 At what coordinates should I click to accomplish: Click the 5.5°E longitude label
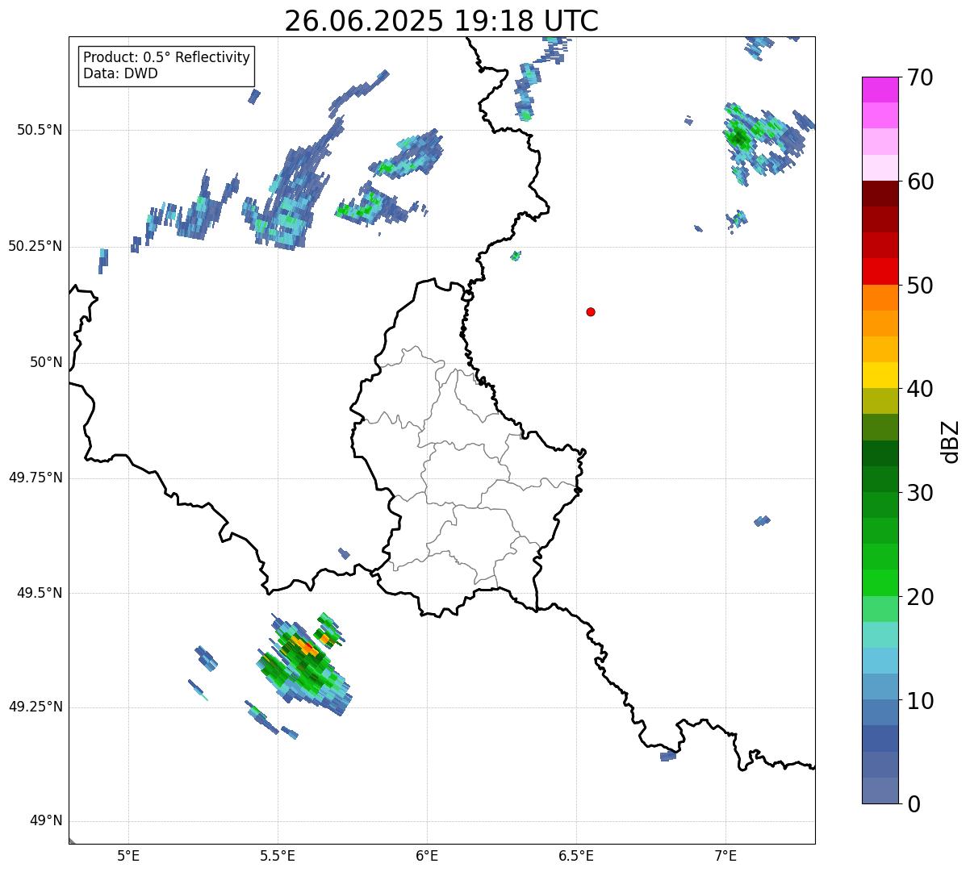pyautogui.click(x=278, y=855)
